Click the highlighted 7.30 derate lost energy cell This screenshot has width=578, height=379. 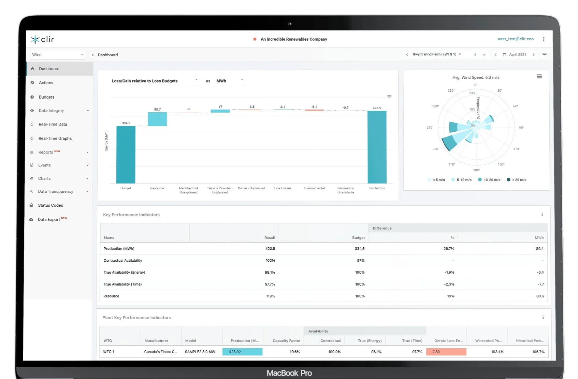pos(446,352)
